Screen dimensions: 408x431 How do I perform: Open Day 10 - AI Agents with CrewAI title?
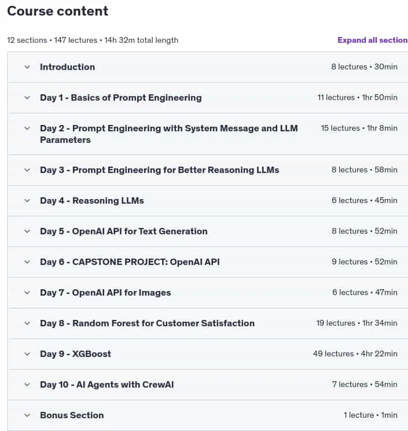107,385
